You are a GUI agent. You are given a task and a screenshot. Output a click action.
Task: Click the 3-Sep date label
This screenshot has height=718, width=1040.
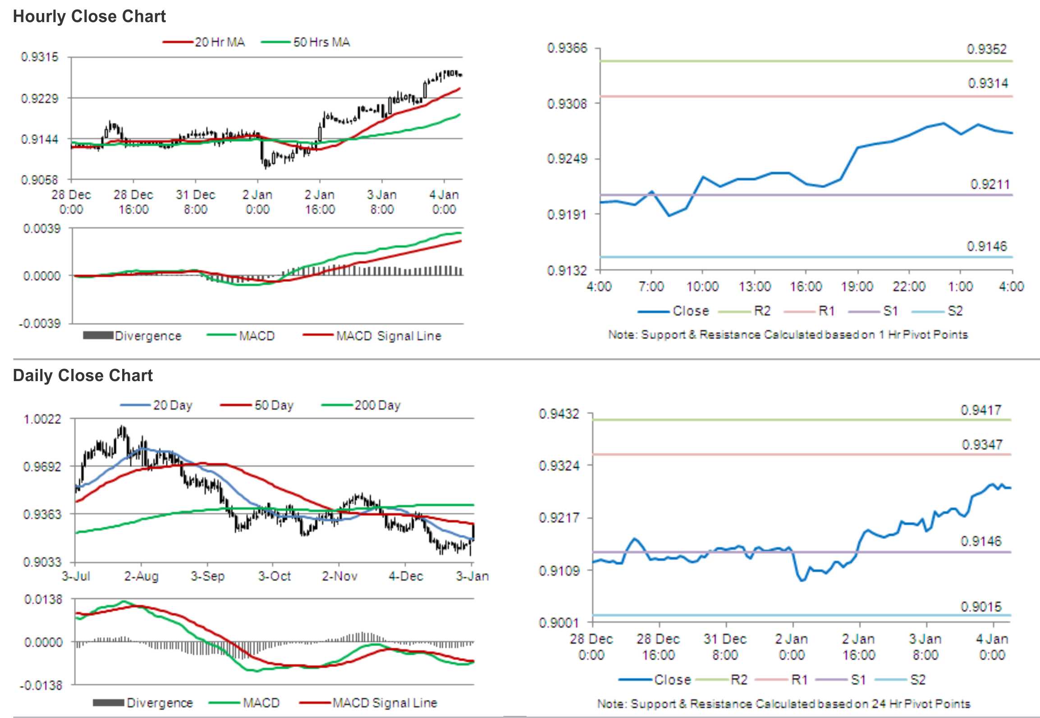click(x=207, y=576)
